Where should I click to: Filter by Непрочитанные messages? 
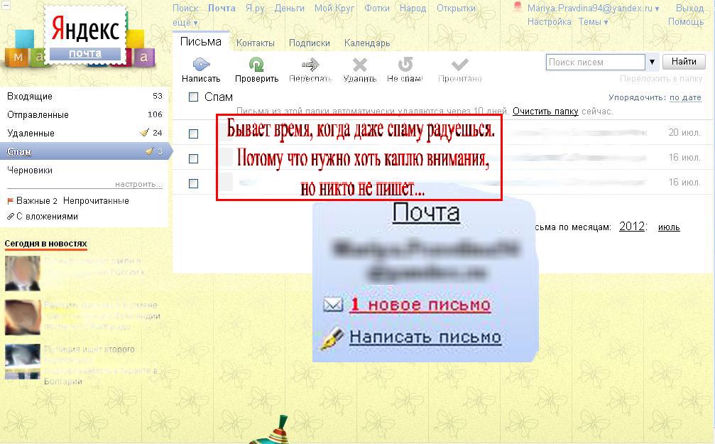[96, 201]
